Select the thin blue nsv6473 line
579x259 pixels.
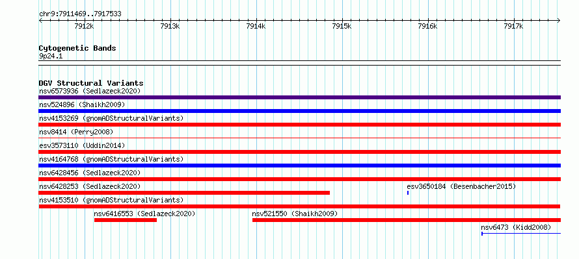tap(521, 234)
